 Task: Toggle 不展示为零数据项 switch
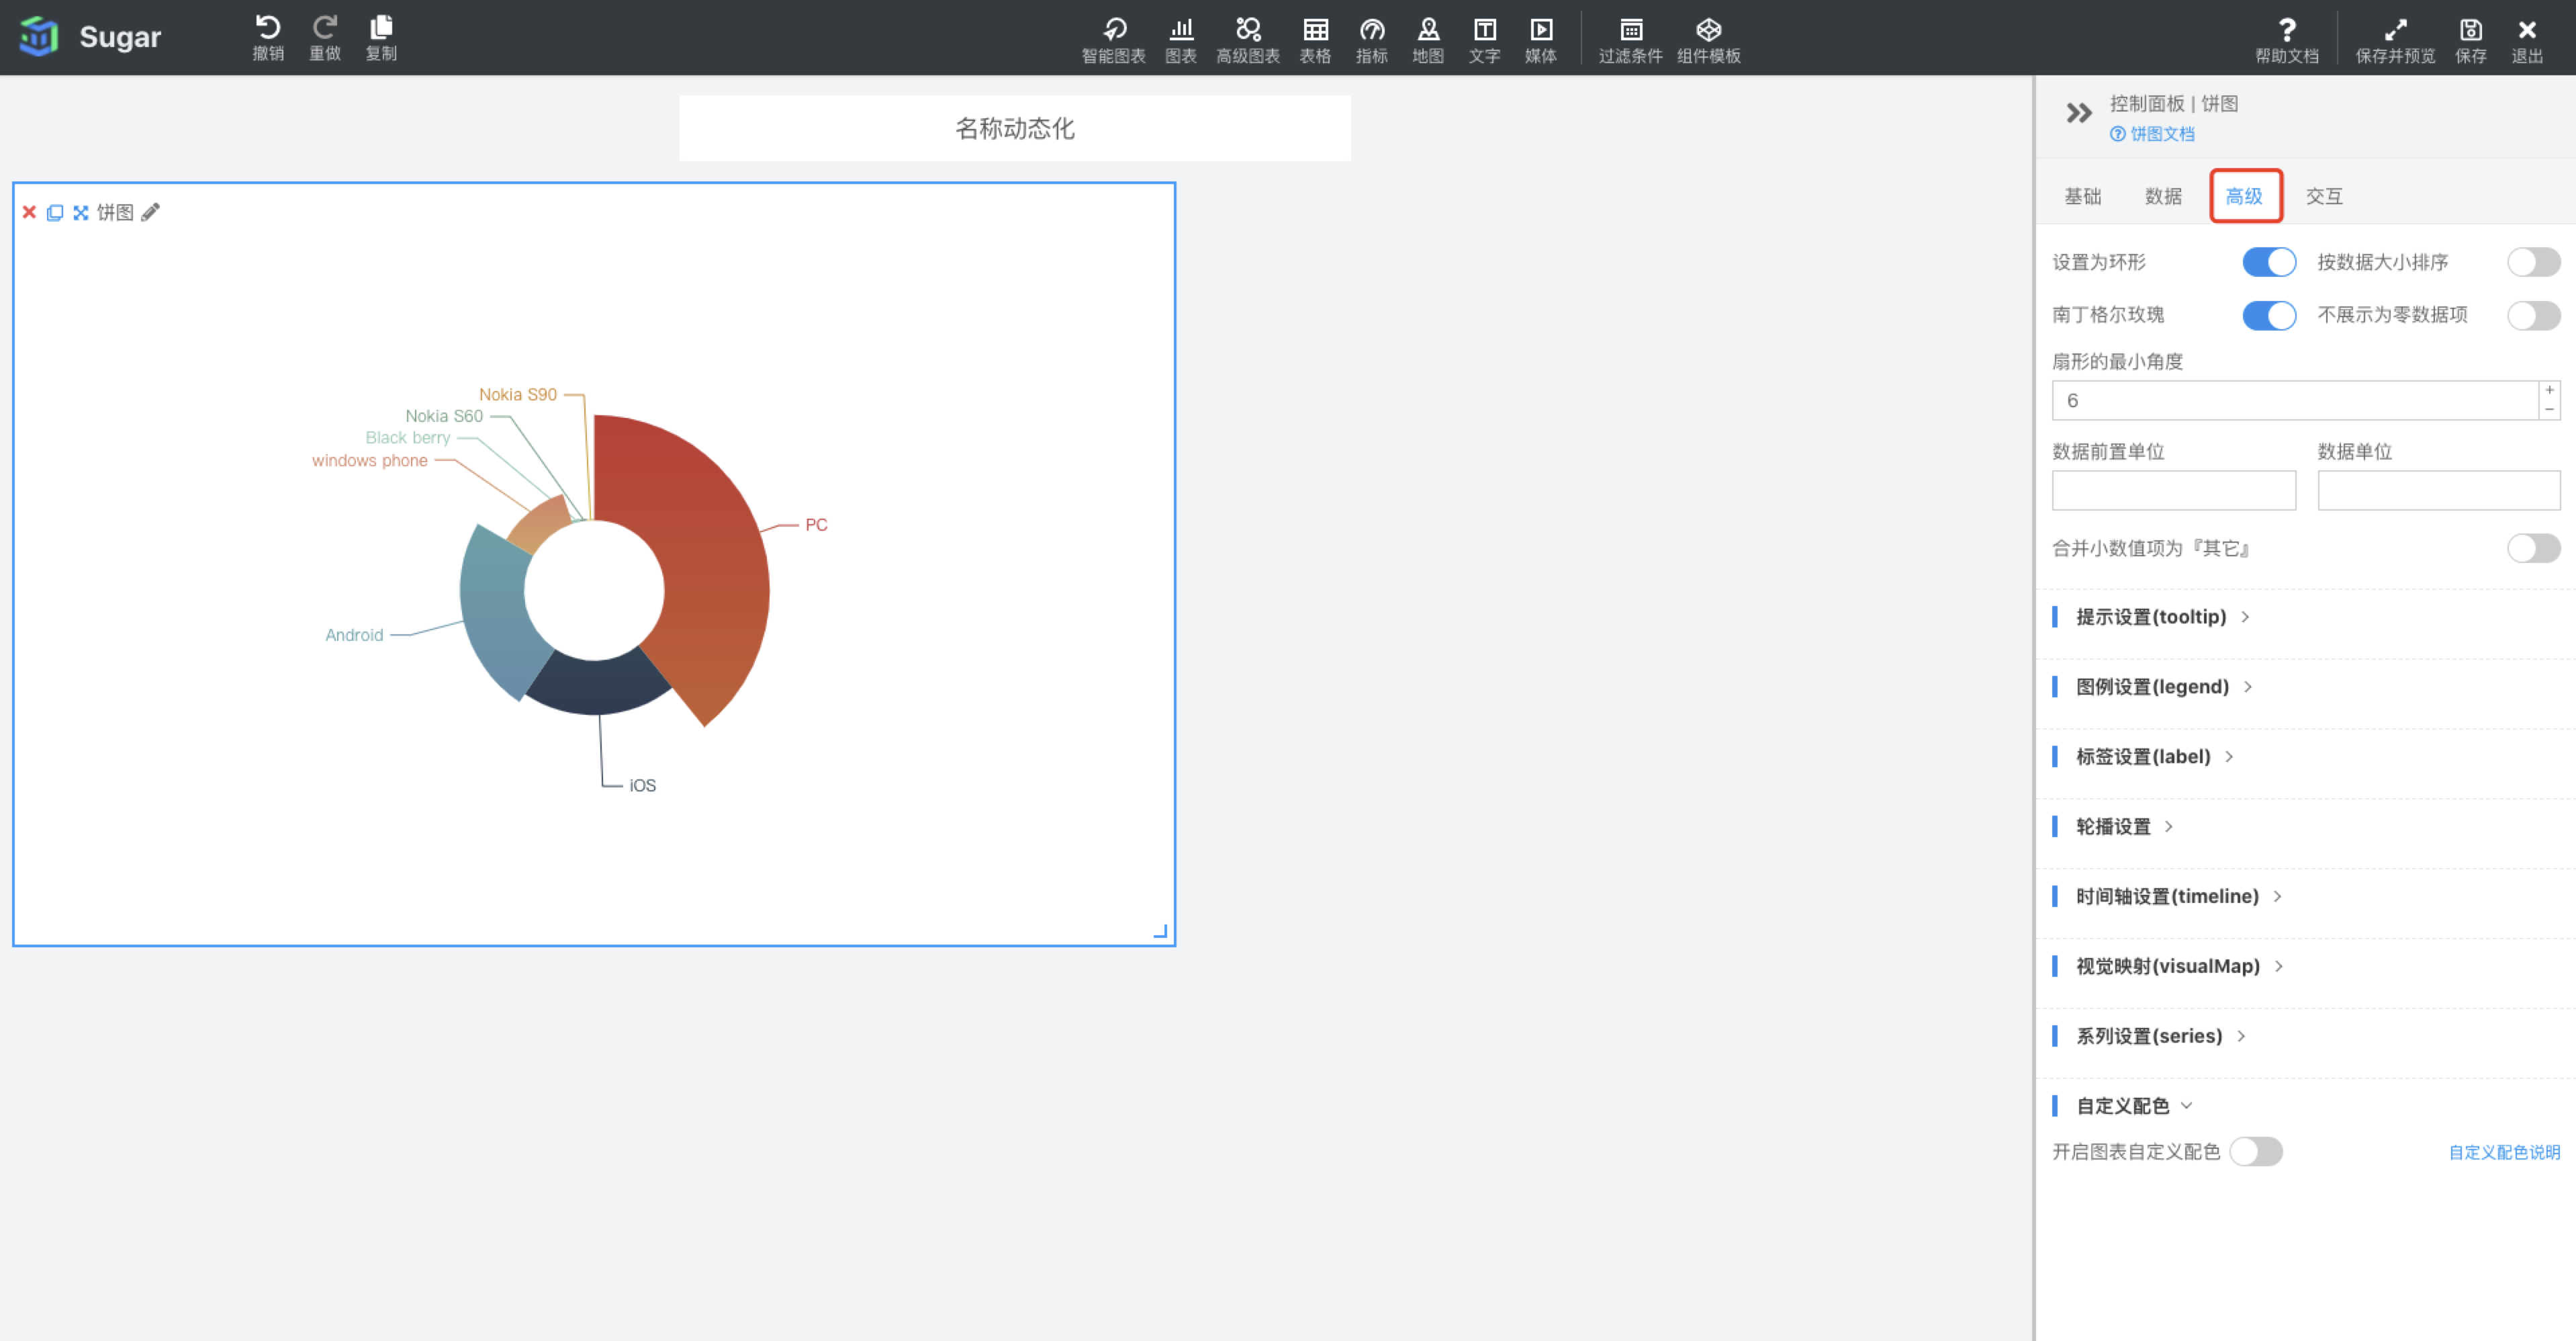2534,315
